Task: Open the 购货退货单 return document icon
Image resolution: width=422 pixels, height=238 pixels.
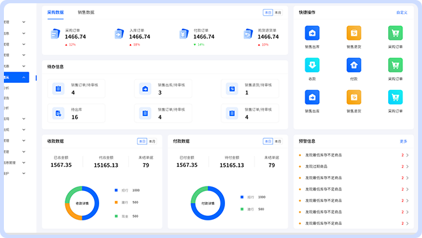Action: (248, 34)
